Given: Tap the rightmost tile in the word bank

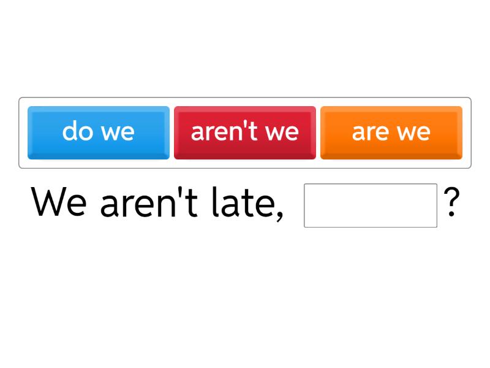Looking at the screenshot, I should pyautogui.click(x=391, y=132).
